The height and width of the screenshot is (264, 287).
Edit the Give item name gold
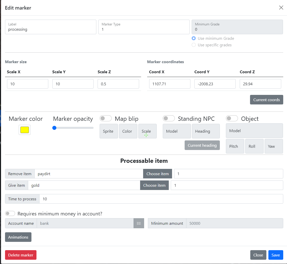[x=84, y=185]
